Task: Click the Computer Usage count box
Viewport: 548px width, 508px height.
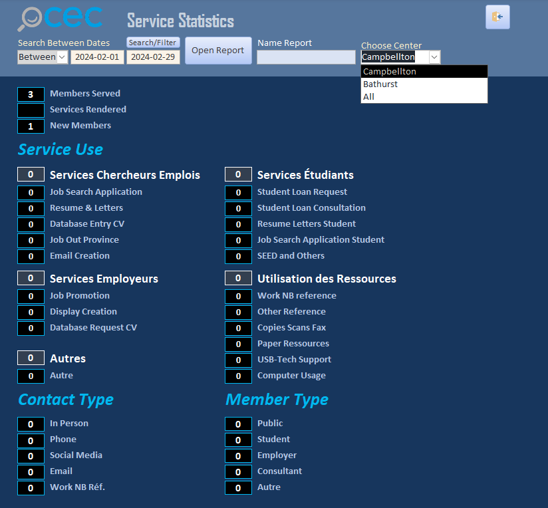Action: coord(238,376)
